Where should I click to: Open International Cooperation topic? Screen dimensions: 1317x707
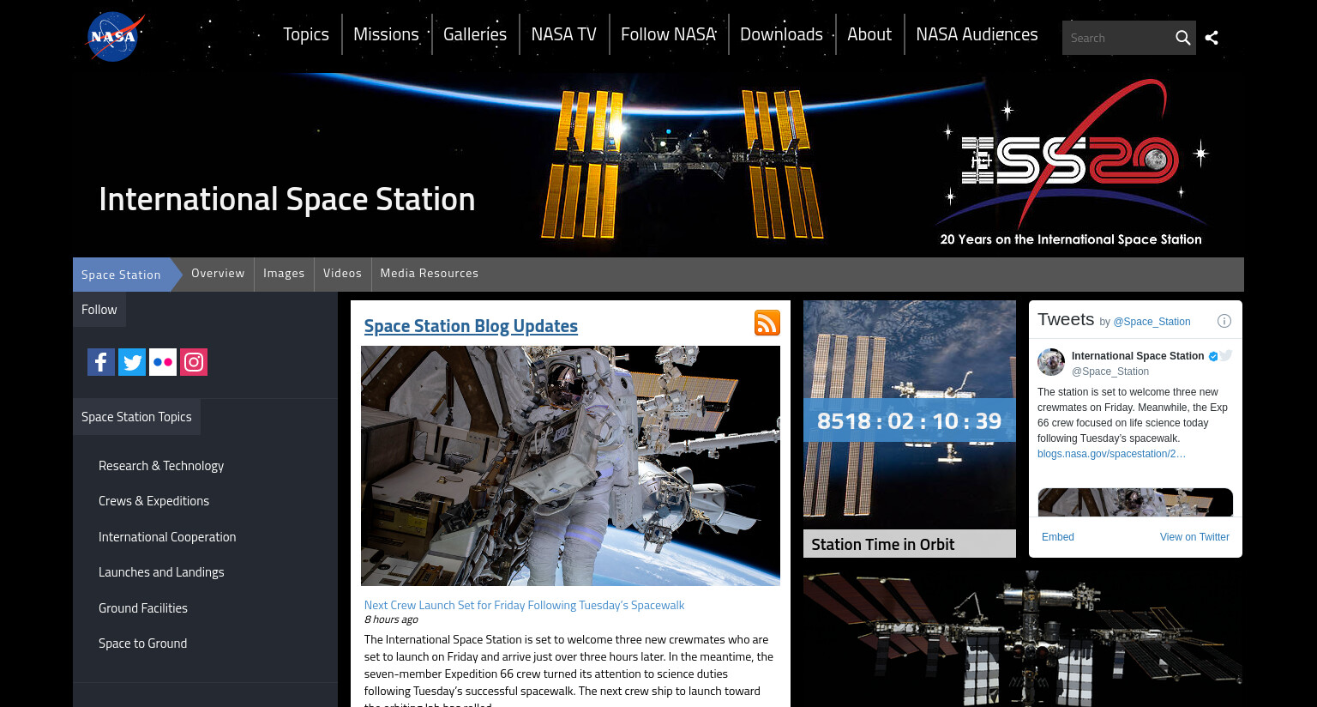point(167,537)
